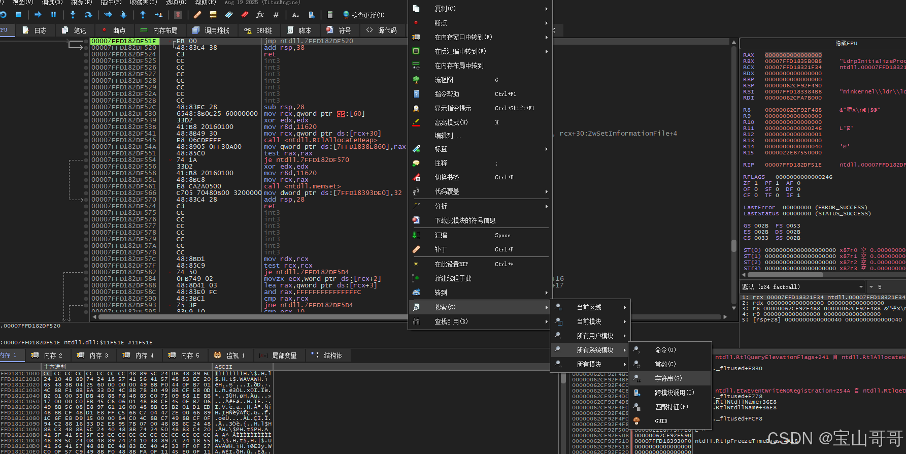Image resolution: width=906 pixels, height=454 pixels.
Task: Expand the 所有模块 search submenu
Action: coord(591,364)
